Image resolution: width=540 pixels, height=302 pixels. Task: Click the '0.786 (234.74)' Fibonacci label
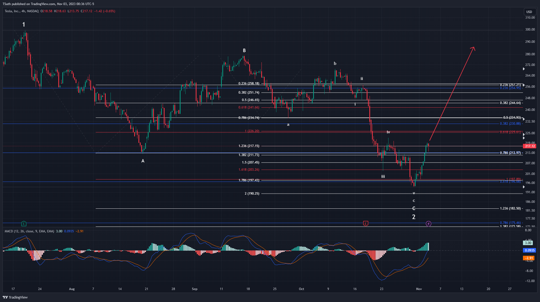[249, 118]
